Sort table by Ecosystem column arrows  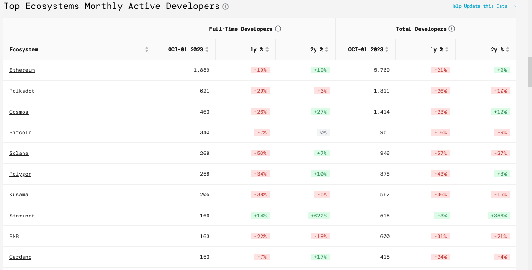point(146,49)
